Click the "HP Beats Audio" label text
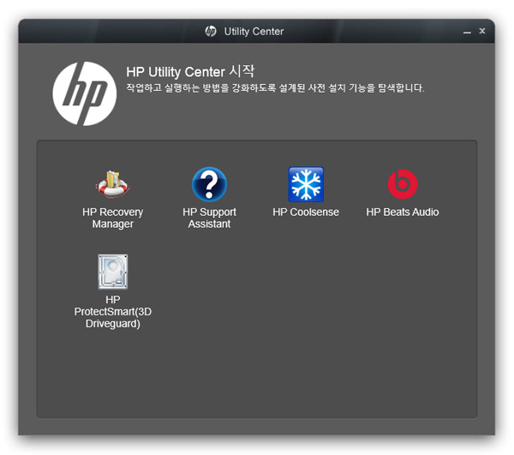 tap(403, 213)
